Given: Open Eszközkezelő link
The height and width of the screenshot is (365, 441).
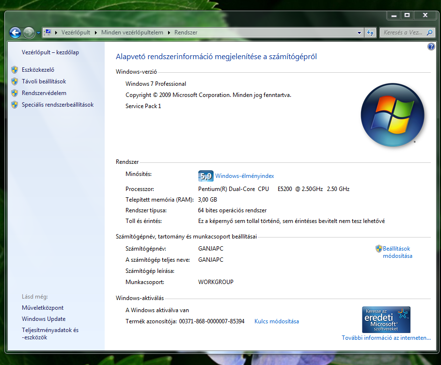Looking at the screenshot, I should pos(38,70).
